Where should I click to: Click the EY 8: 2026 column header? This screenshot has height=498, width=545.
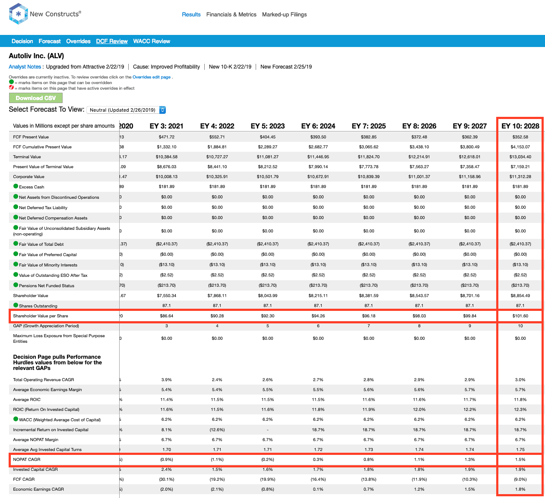coord(419,126)
